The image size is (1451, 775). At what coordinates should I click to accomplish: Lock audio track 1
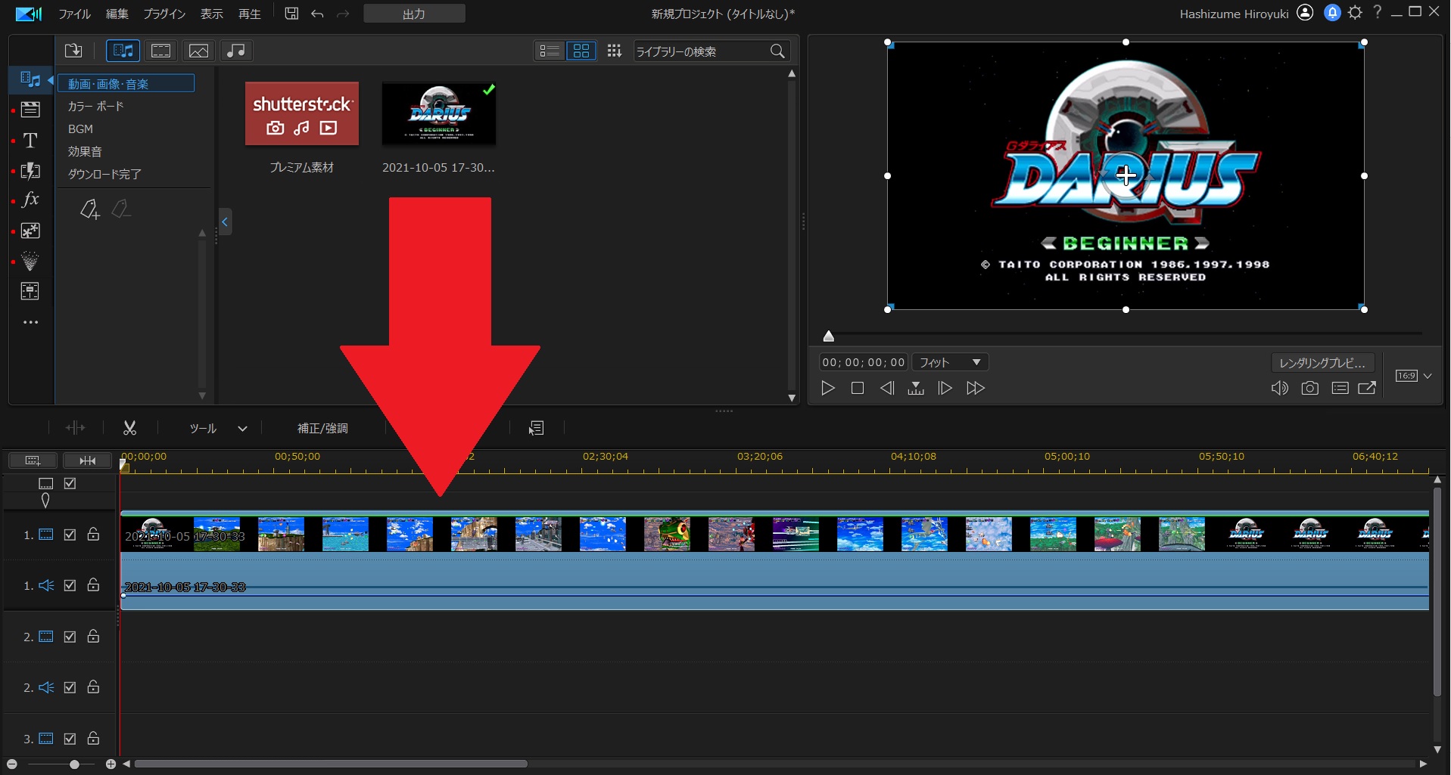pyautogui.click(x=93, y=585)
